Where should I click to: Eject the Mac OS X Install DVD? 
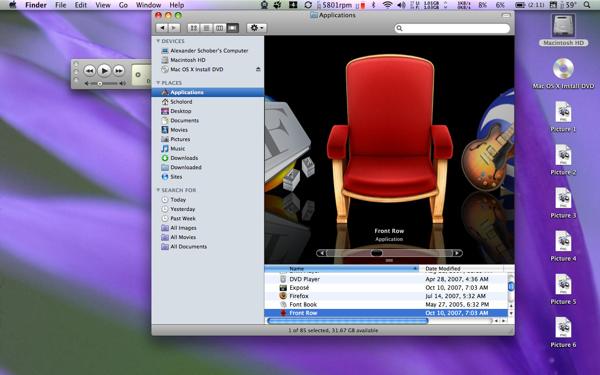click(x=258, y=69)
